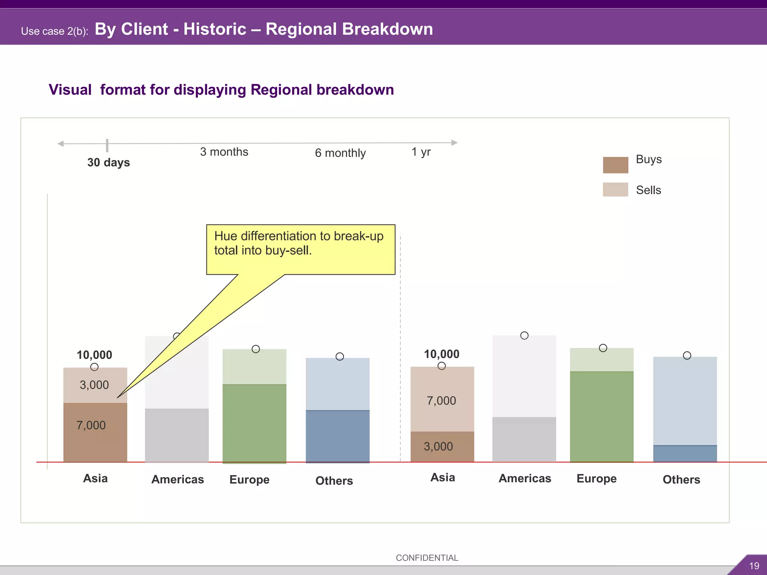
Task: Select the 30 days label
Action: [109, 162]
